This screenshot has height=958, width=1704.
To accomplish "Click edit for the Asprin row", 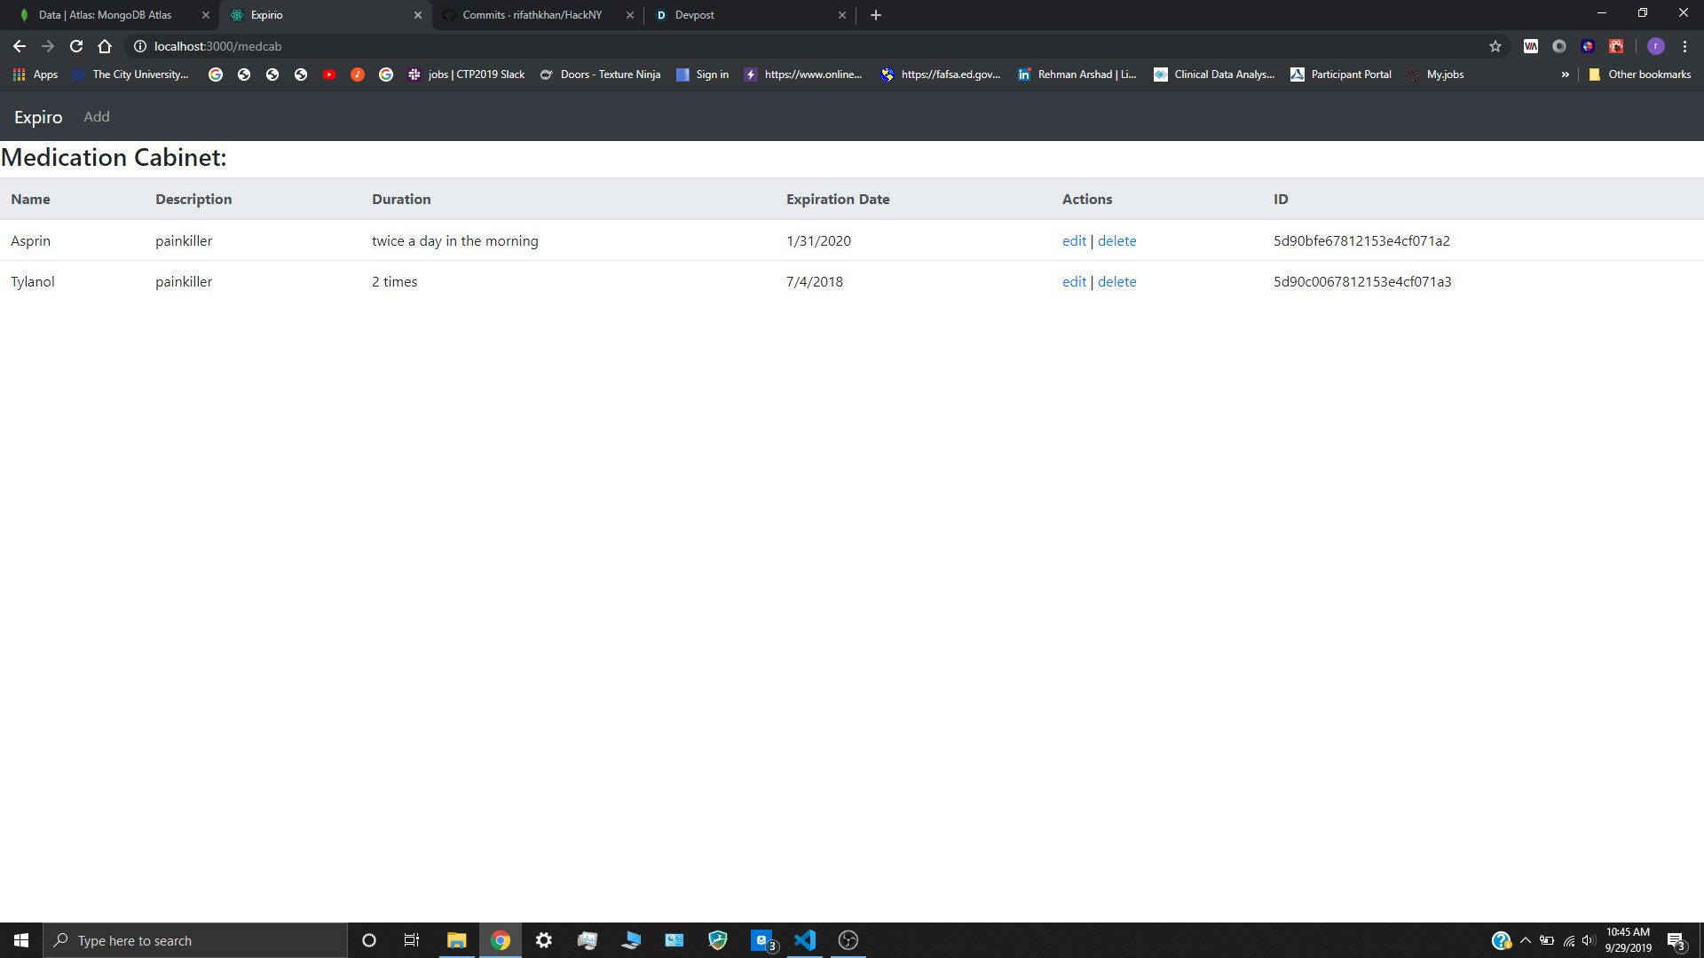I will [1074, 241].
